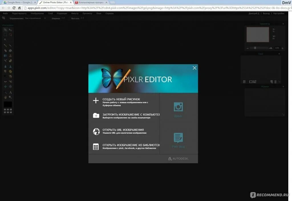292x201 pixels.
Task: Focus the browser address bar
Action: (x=157, y=8)
